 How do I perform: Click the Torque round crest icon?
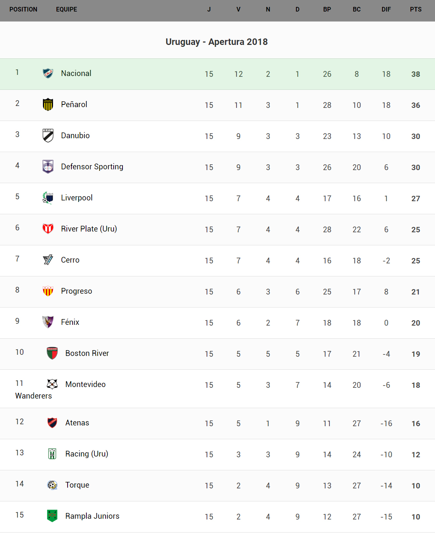52,485
